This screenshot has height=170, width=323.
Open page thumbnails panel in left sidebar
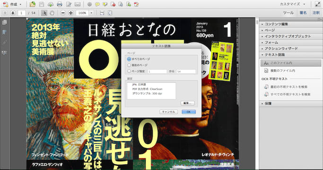click(x=4, y=22)
